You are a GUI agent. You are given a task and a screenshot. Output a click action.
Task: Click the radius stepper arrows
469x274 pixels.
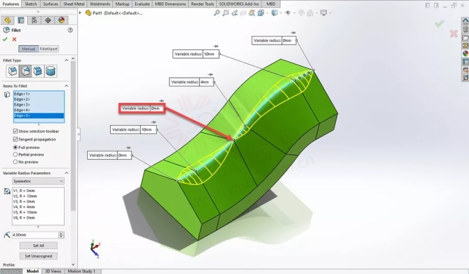(x=61, y=235)
